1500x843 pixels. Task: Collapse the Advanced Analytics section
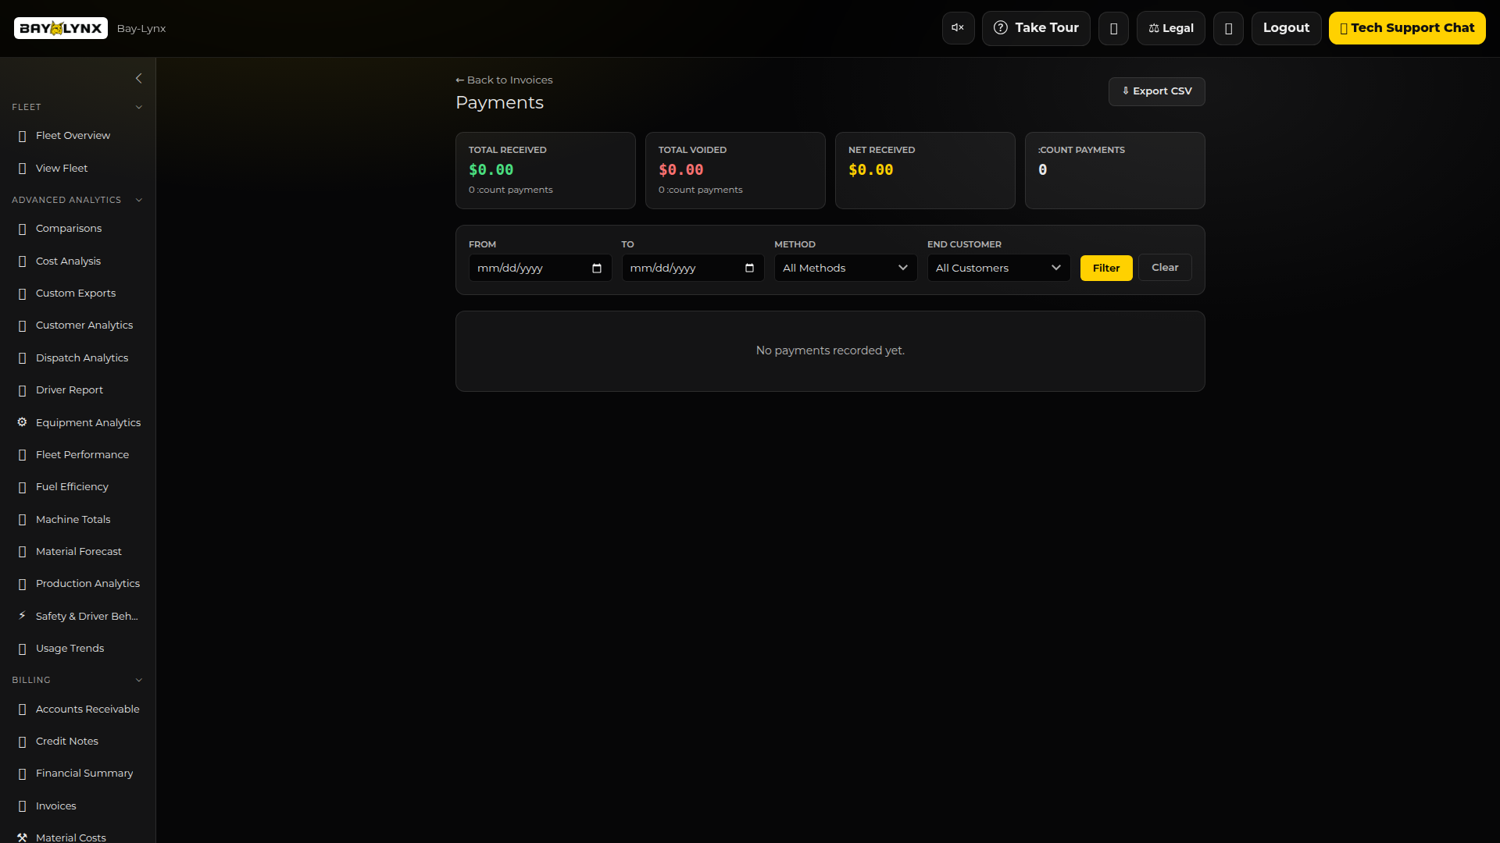click(139, 200)
